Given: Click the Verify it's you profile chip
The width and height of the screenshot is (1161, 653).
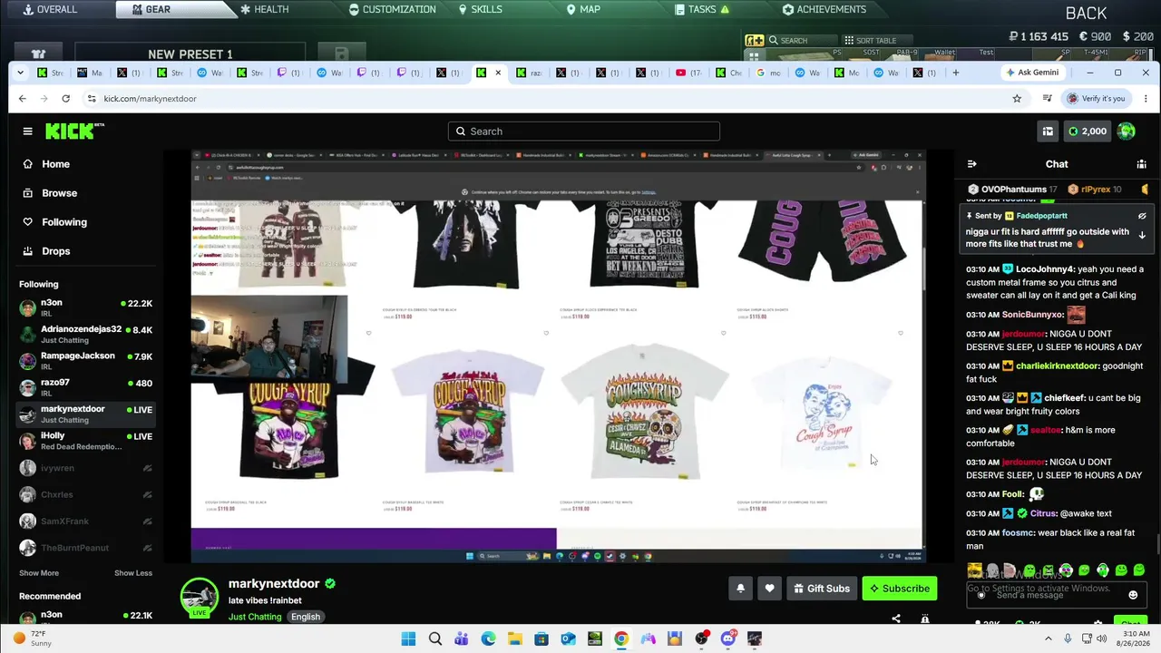Looking at the screenshot, I should 1096,98.
